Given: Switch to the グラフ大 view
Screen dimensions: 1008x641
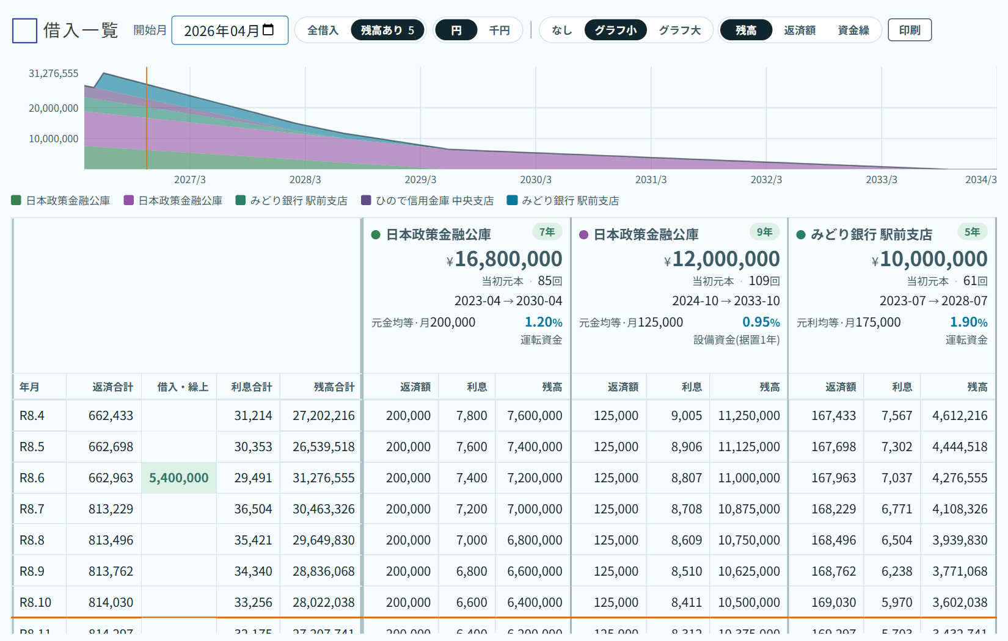Looking at the screenshot, I should (x=679, y=30).
